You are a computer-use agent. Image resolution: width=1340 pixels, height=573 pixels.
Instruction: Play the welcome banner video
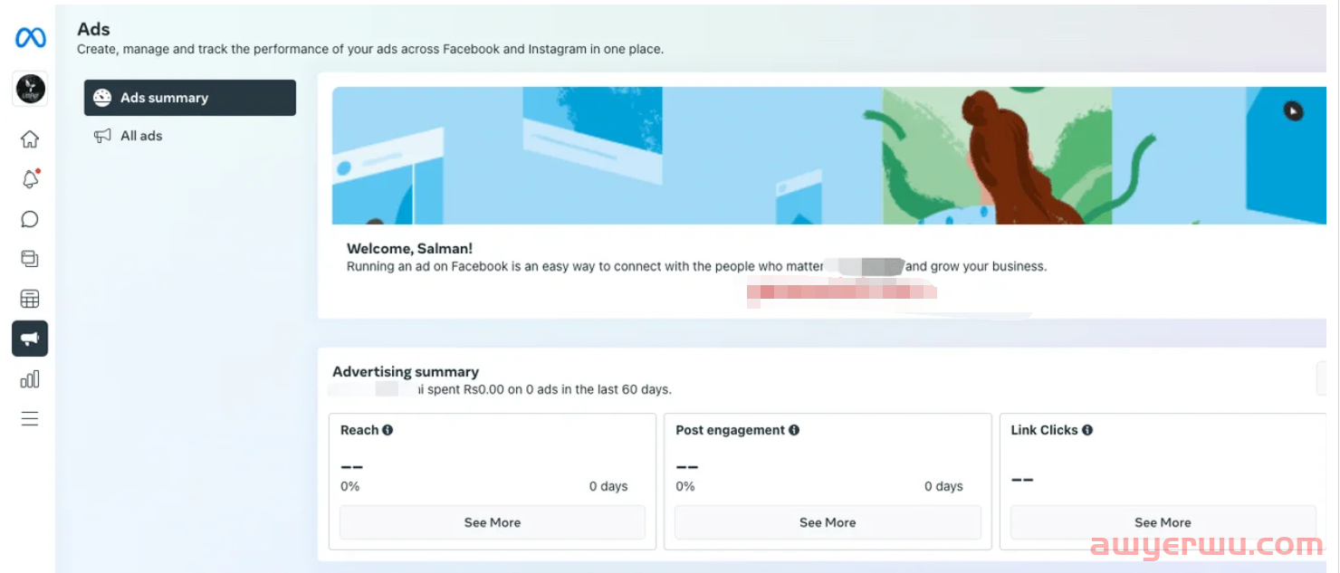click(1293, 110)
